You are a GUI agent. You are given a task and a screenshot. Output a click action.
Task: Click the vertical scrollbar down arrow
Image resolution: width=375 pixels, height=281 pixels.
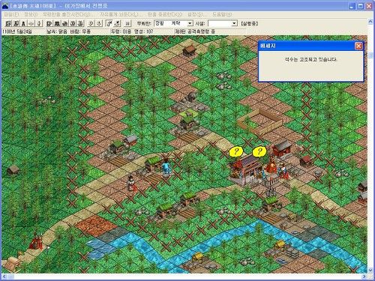point(370,271)
